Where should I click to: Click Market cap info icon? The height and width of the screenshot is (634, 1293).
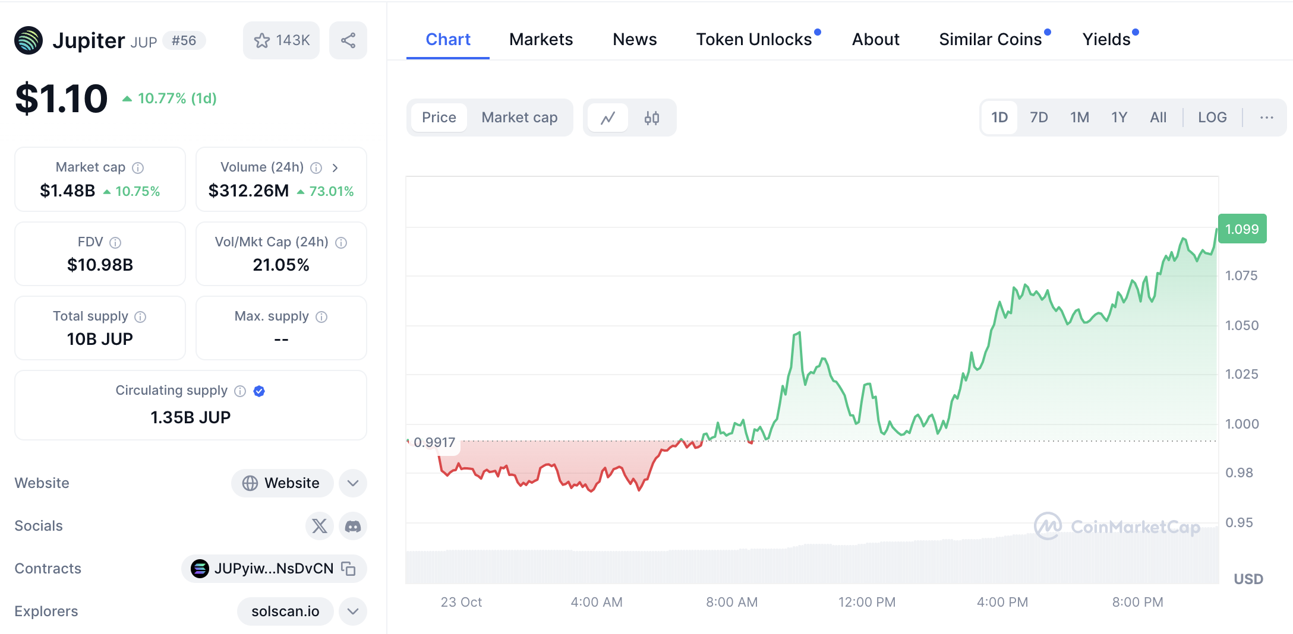[138, 168]
